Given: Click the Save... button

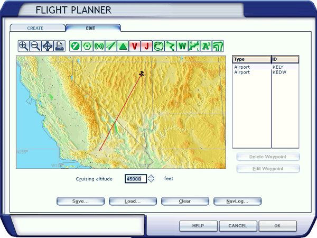Looking at the screenshot, I should [x=80, y=201].
